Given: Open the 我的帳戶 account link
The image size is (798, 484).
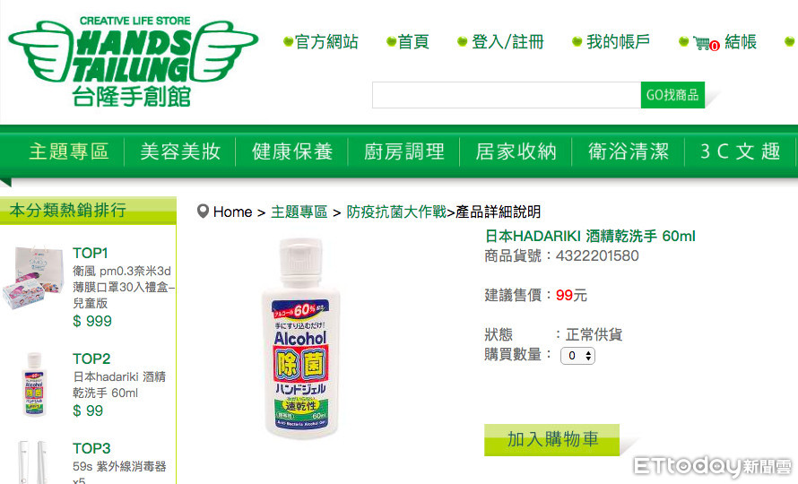Looking at the screenshot, I should pos(619,42).
